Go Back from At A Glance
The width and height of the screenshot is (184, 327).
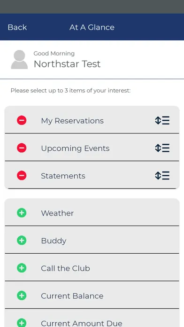click(x=17, y=27)
